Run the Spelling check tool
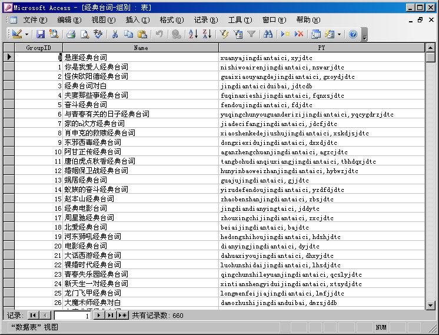 98,34
